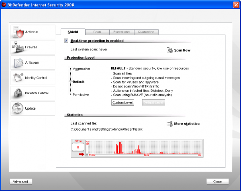
Task: Click the Custom Level button
Action: [123, 102]
